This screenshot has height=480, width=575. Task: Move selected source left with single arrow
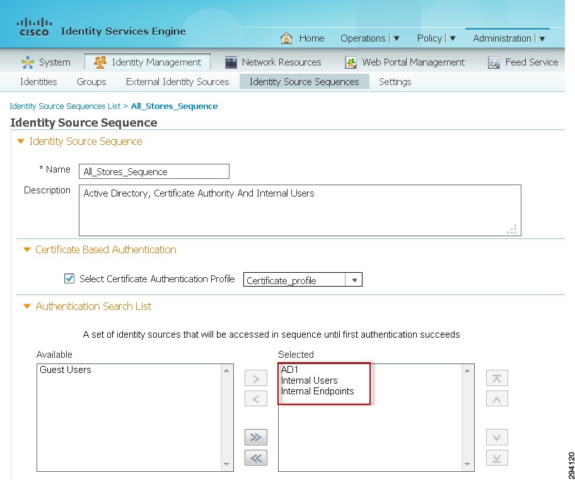coord(256,399)
